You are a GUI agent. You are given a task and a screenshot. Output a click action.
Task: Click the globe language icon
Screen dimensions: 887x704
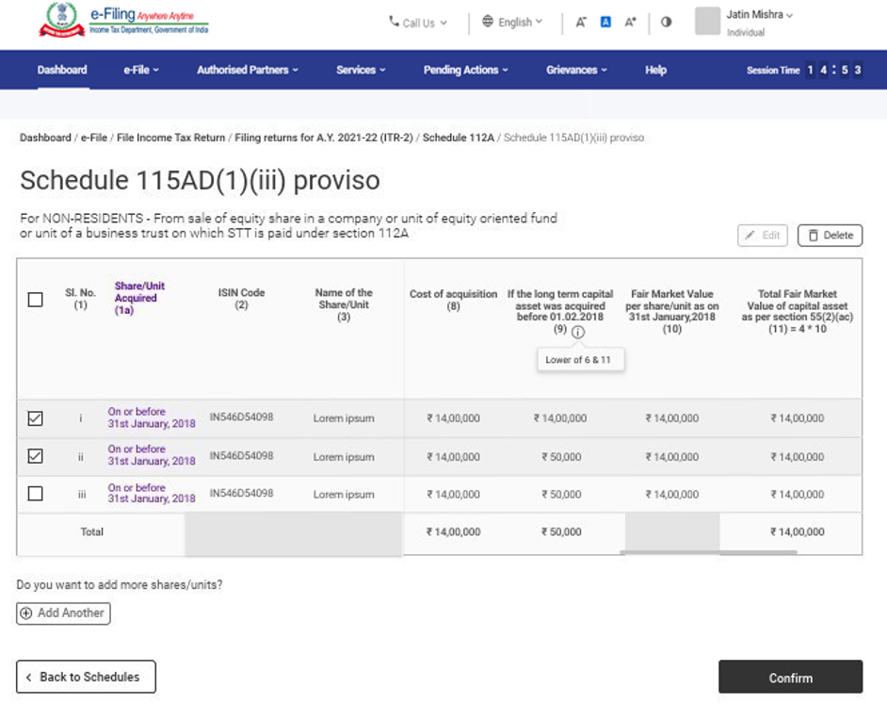click(488, 22)
